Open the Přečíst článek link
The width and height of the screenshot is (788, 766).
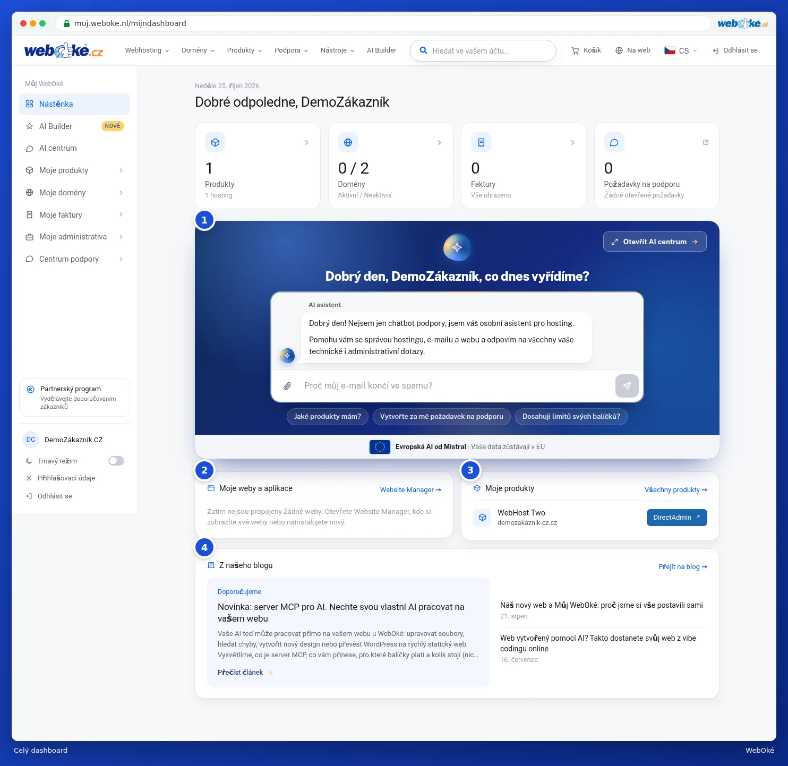tap(245, 673)
